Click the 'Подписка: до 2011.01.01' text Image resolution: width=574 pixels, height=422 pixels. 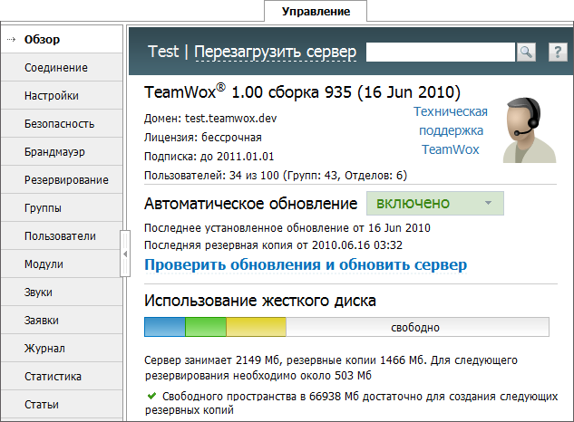click(x=209, y=157)
